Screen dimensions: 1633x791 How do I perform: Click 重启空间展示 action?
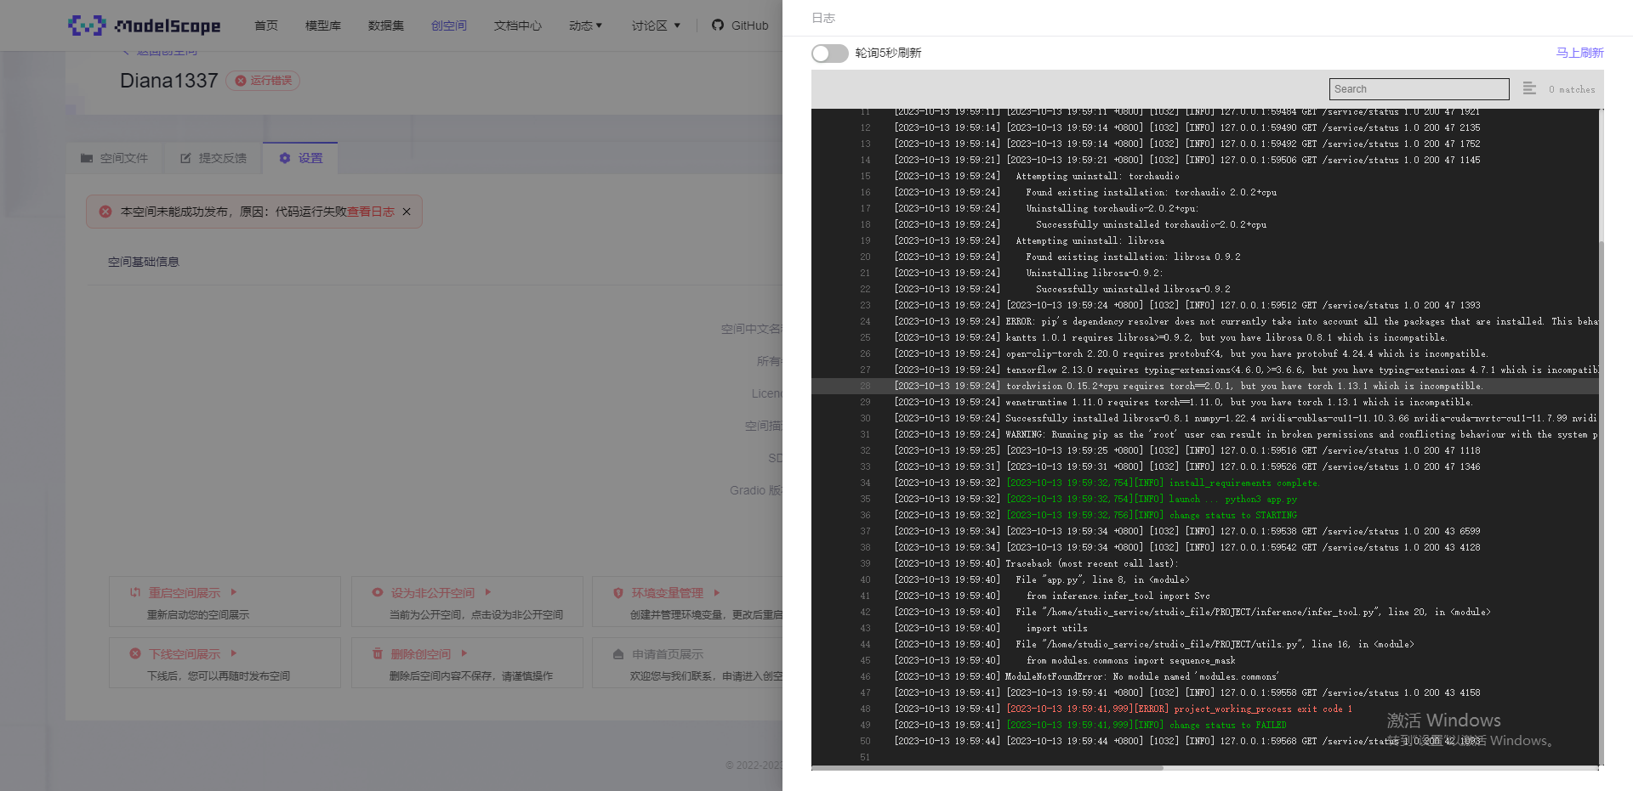click(185, 593)
